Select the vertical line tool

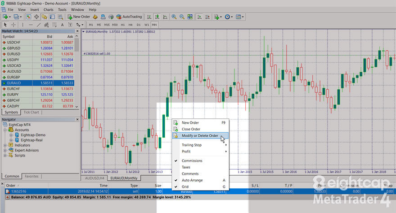pyautogui.click(x=23, y=25)
